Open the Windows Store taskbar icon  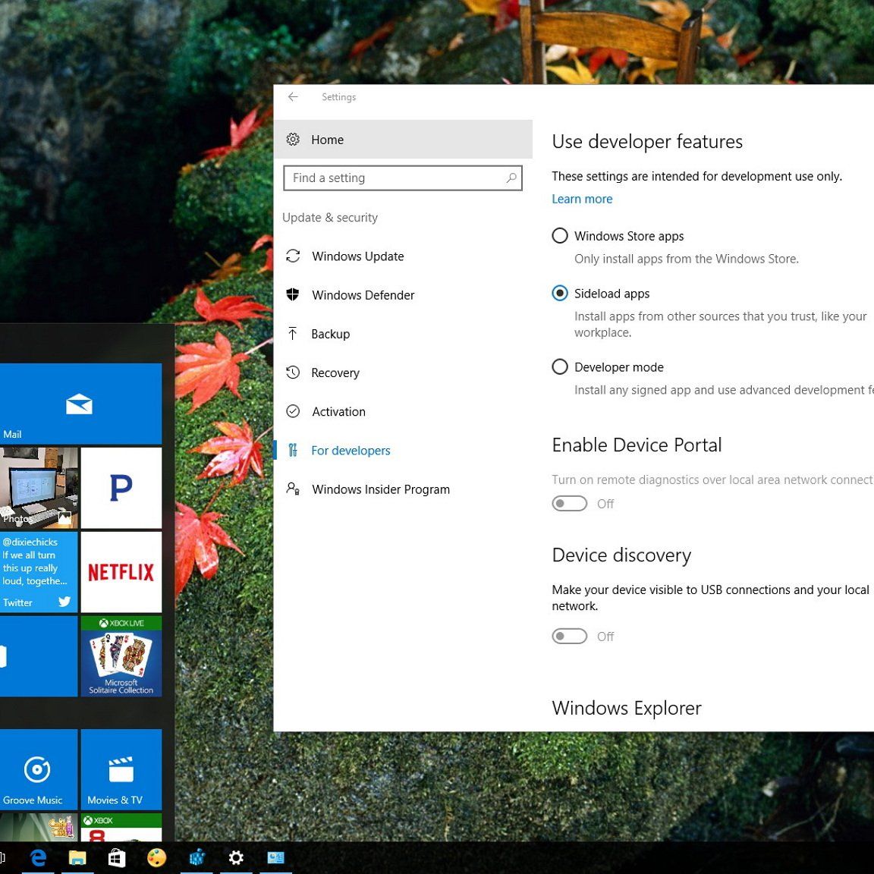pos(117,857)
